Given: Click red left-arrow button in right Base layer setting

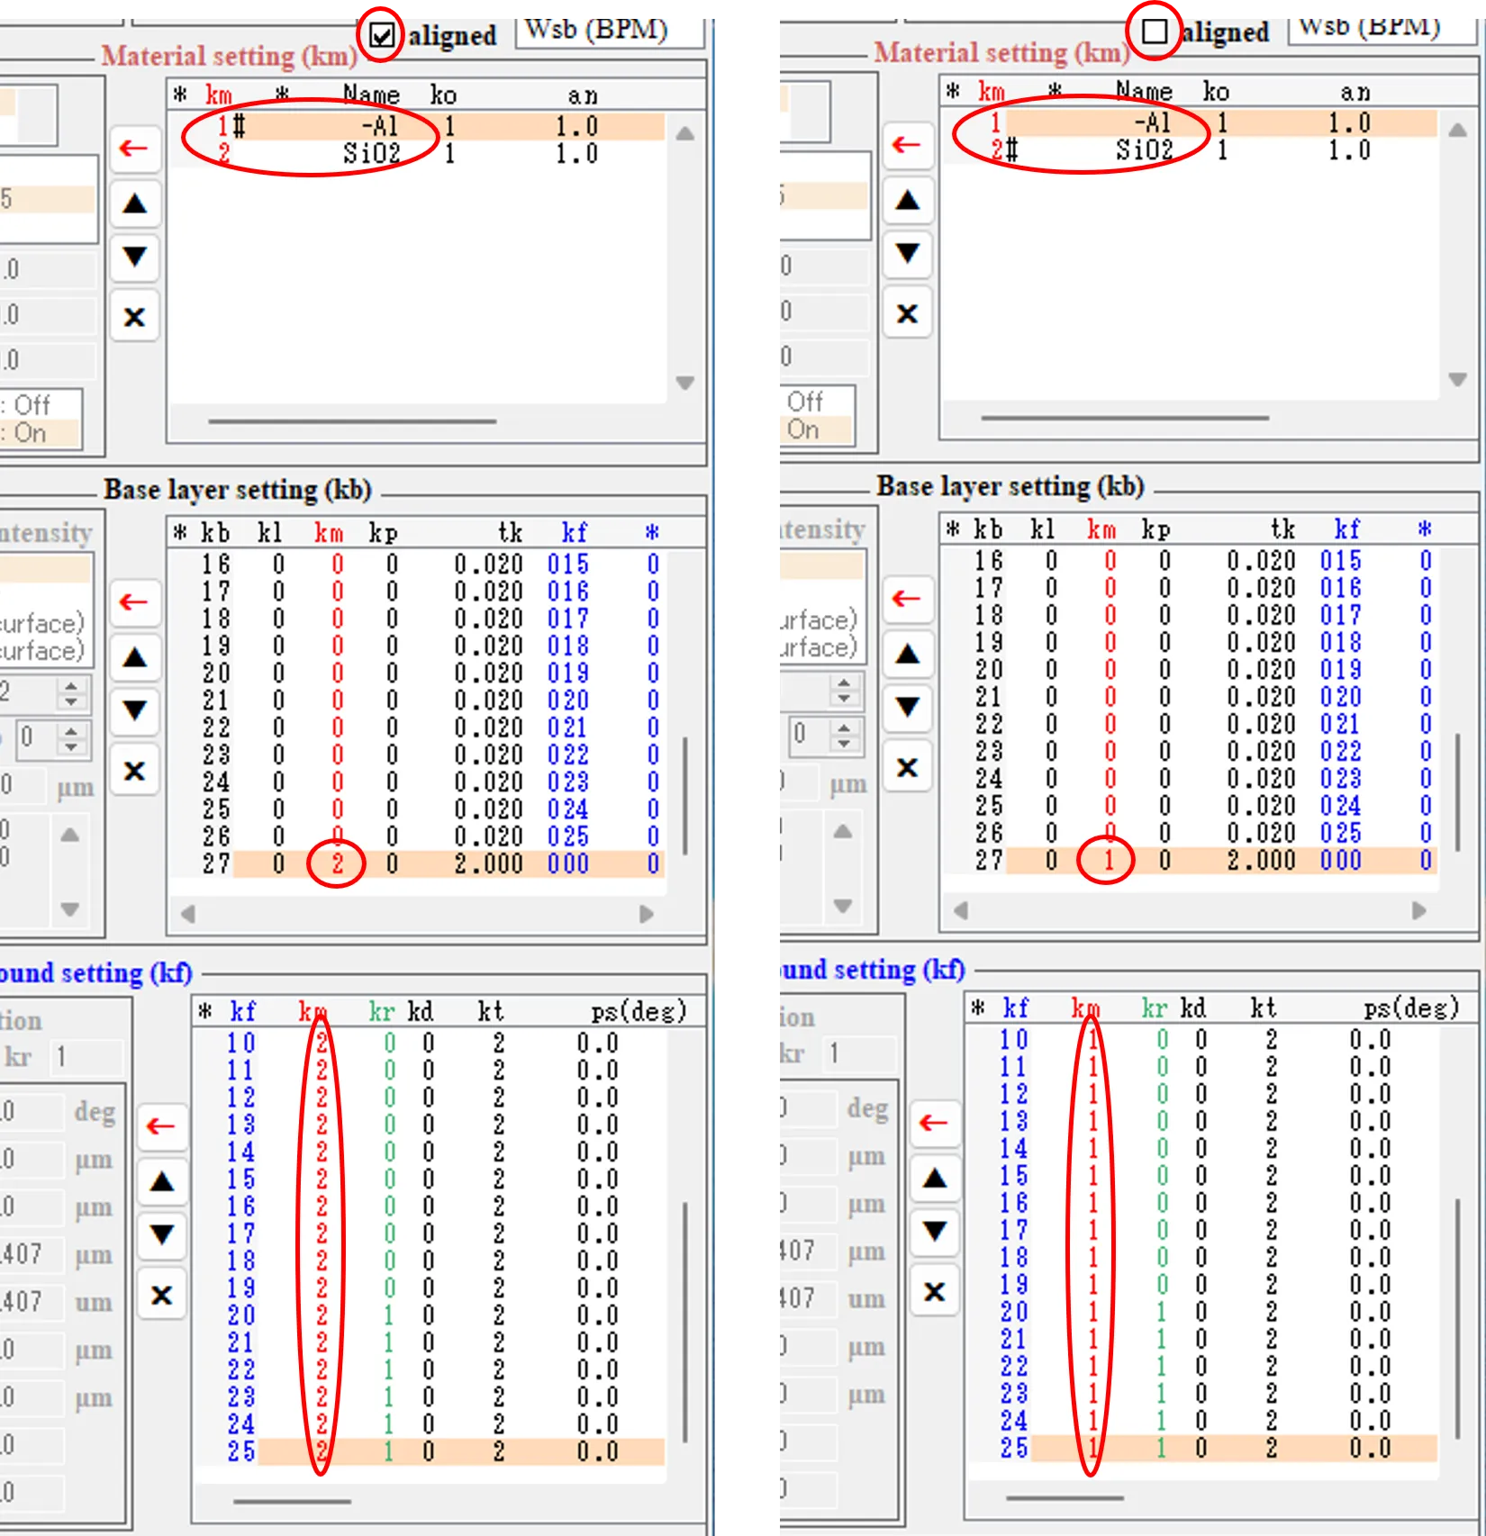Looking at the screenshot, I should [907, 599].
